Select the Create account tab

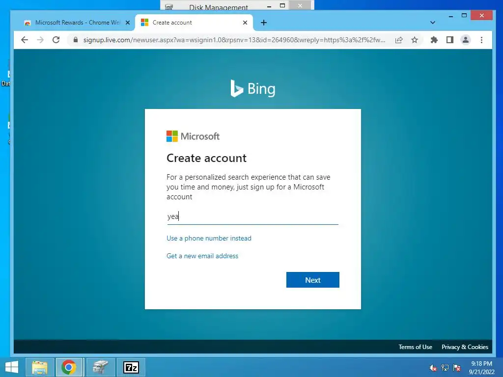pos(194,23)
